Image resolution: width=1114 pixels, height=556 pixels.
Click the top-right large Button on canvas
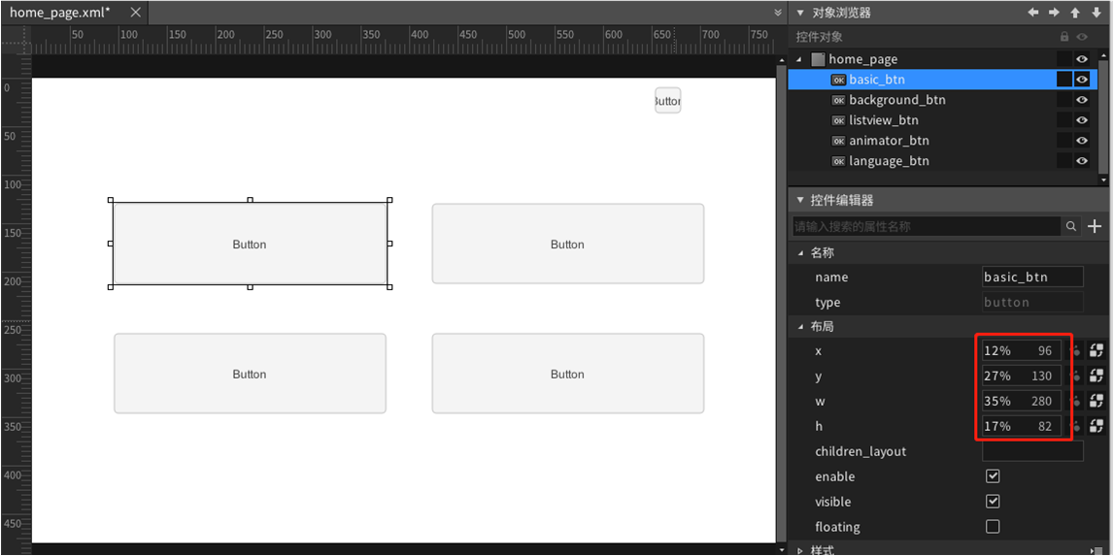pyautogui.click(x=567, y=244)
